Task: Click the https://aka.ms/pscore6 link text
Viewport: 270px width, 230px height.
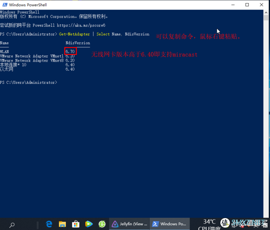Action: point(81,25)
